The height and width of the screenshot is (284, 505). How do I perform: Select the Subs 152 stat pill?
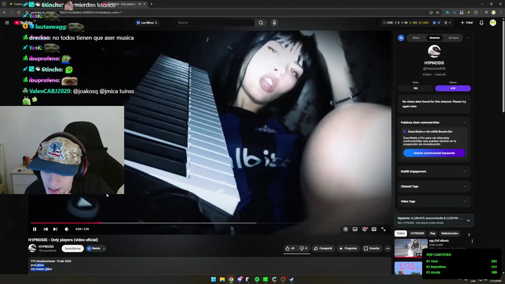415,88
